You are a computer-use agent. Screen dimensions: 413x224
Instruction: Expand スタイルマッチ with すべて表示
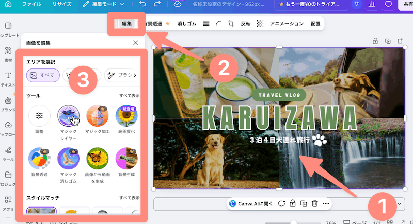(x=130, y=198)
